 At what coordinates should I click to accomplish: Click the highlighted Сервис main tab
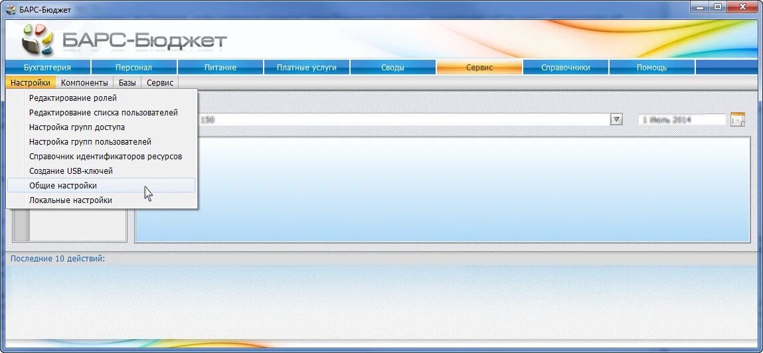pos(479,68)
